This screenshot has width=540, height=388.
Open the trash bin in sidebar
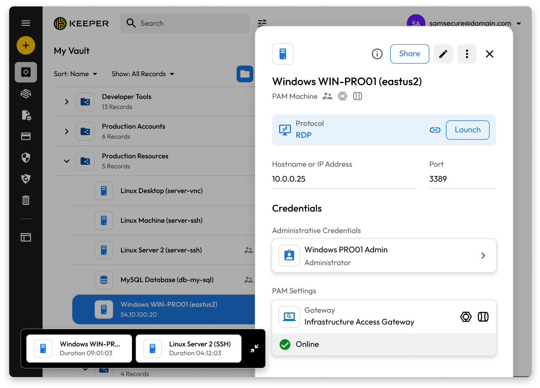(26, 200)
